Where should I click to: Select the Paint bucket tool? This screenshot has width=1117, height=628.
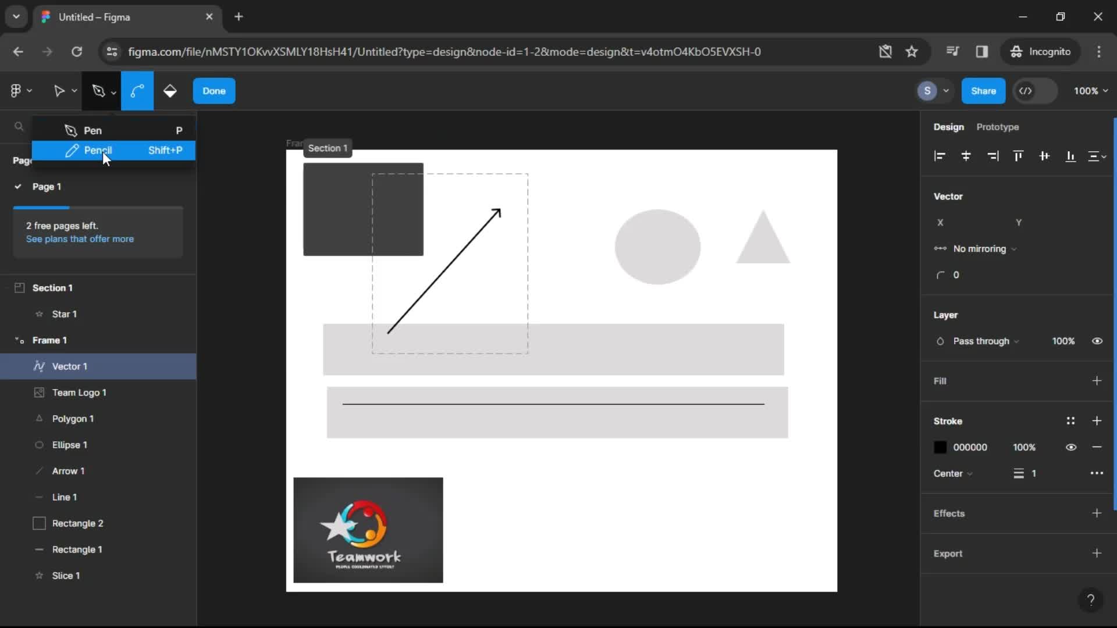[x=169, y=91]
